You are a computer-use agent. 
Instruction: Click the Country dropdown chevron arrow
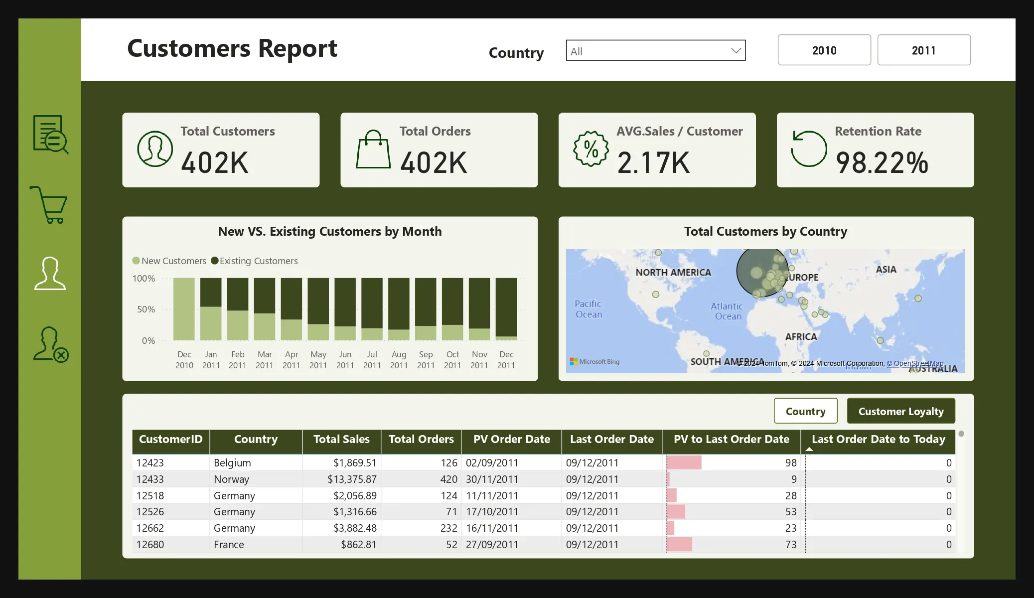pos(736,51)
